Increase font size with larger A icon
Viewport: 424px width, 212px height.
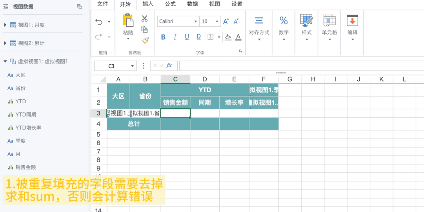point(226,21)
